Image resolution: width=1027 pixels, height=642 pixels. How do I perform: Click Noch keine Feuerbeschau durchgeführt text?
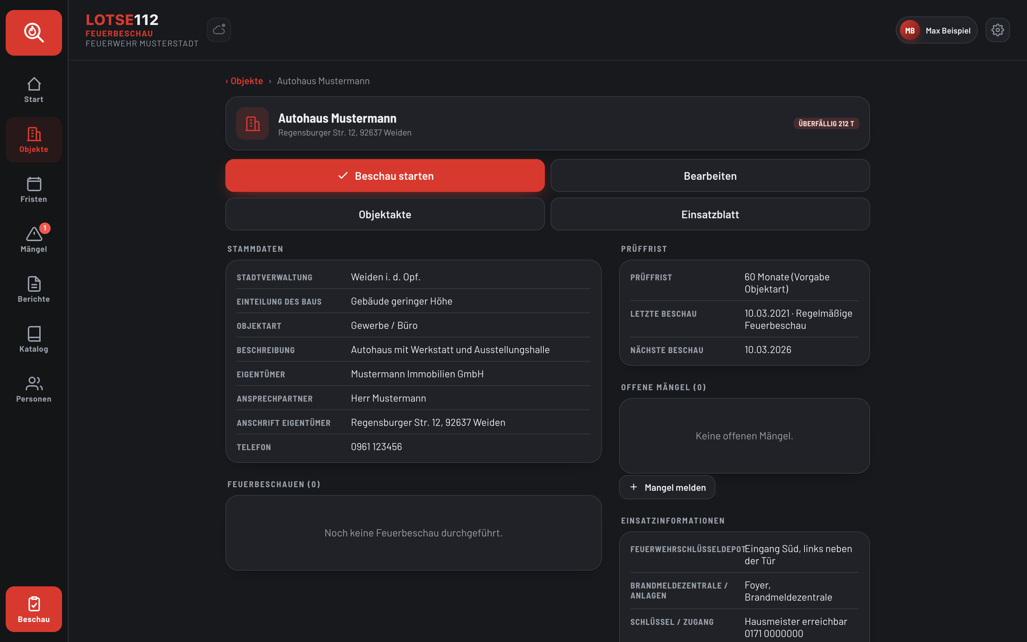pos(413,533)
